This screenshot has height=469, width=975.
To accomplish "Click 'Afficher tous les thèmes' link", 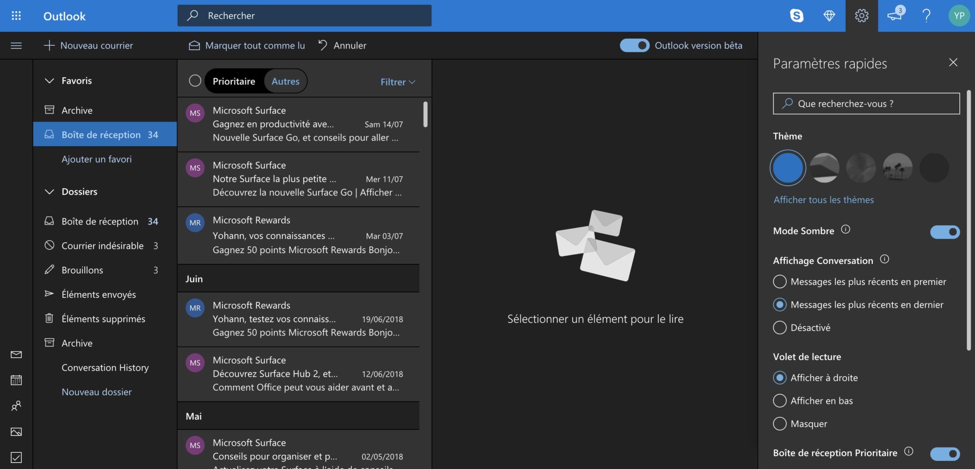I will coord(824,200).
